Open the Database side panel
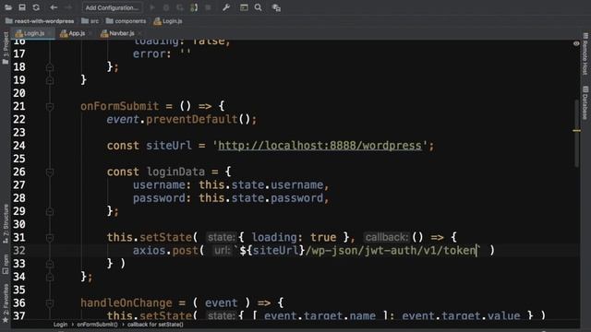Image resolution: width=591 pixels, height=332 pixels. click(x=585, y=102)
